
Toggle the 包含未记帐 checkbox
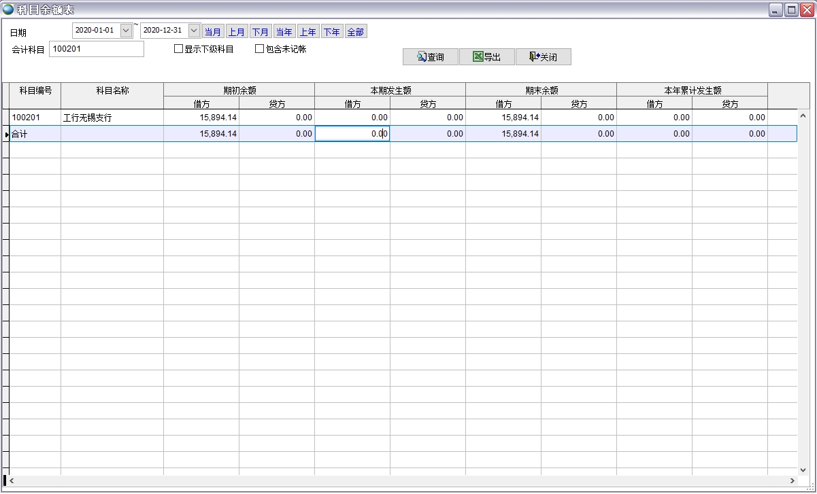(259, 49)
